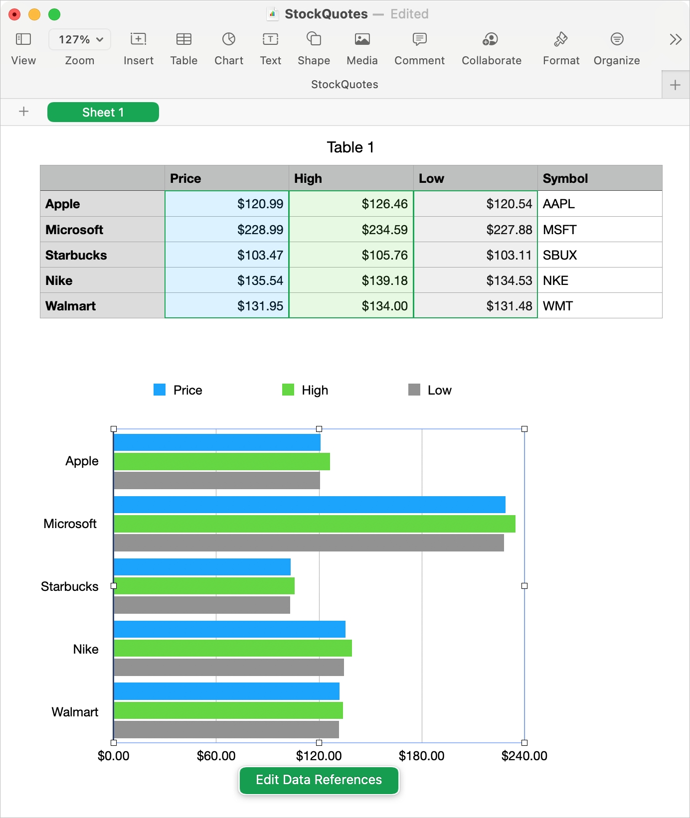The height and width of the screenshot is (818, 690).
Task: Select the Starbucks row header
Action: tap(103, 255)
